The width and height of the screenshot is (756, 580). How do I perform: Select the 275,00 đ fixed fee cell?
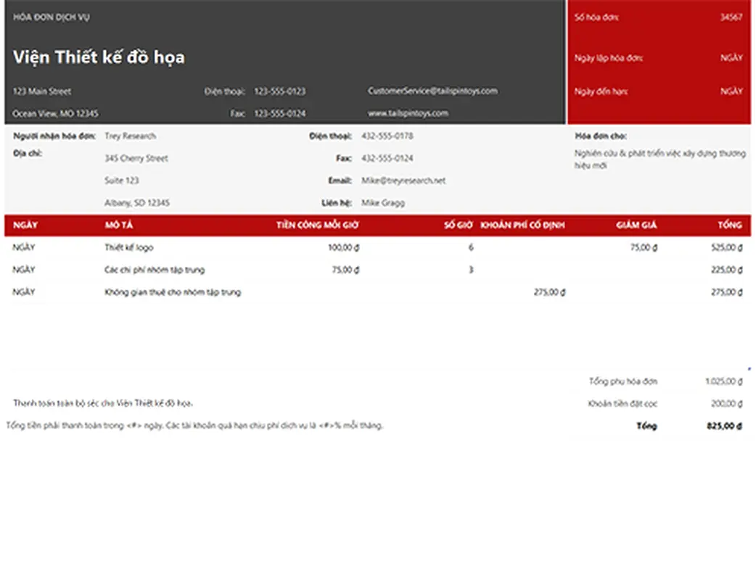point(549,292)
